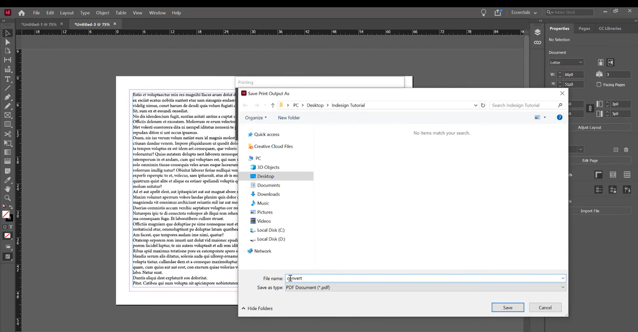
Task: Select the Free Transform tool
Action: tap(7, 143)
